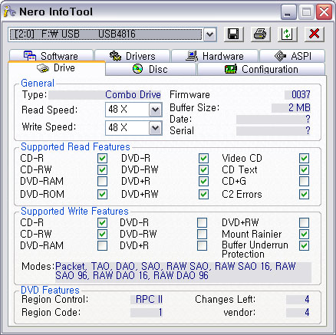The height and width of the screenshot is (335, 336).
Task: Toggle C2 Errors checkbox
Action: [304, 195]
